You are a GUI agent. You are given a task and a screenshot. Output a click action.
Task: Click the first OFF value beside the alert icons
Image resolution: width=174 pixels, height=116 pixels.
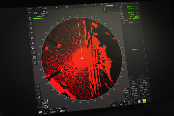129,102
